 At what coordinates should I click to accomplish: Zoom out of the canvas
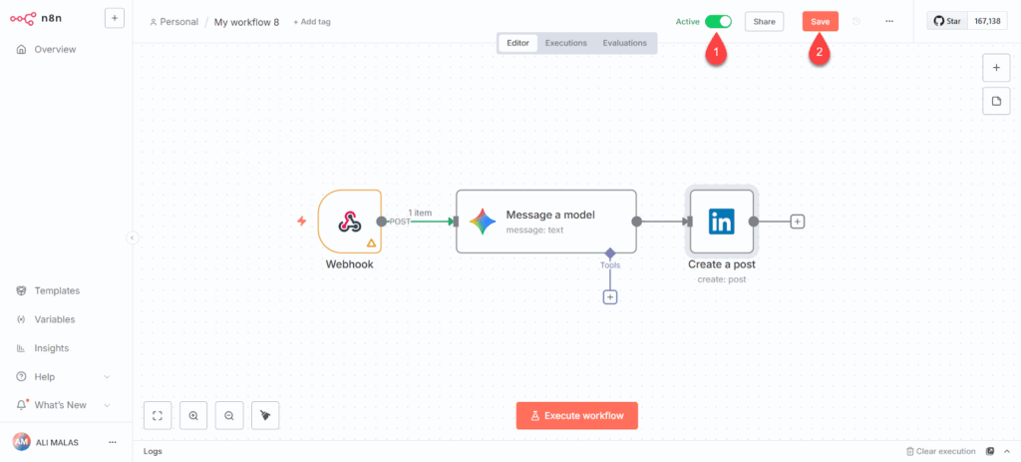click(x=229, y=416)
